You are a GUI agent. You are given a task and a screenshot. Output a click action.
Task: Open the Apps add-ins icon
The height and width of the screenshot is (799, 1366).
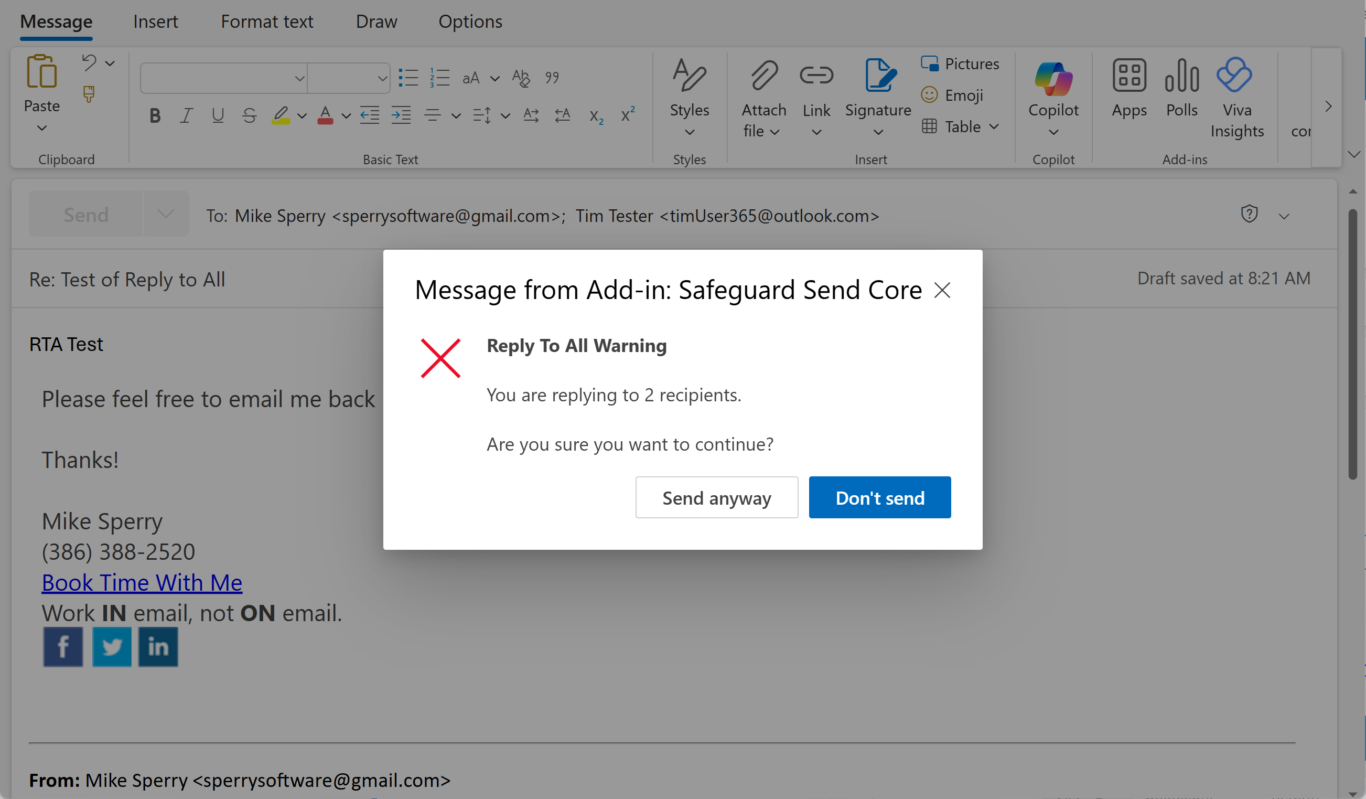click(x=1129, y=76)
